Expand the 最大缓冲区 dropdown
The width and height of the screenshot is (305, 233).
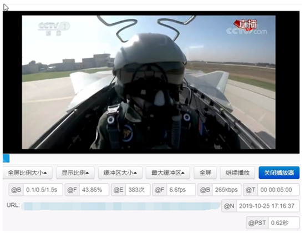[x=168, y=173]
